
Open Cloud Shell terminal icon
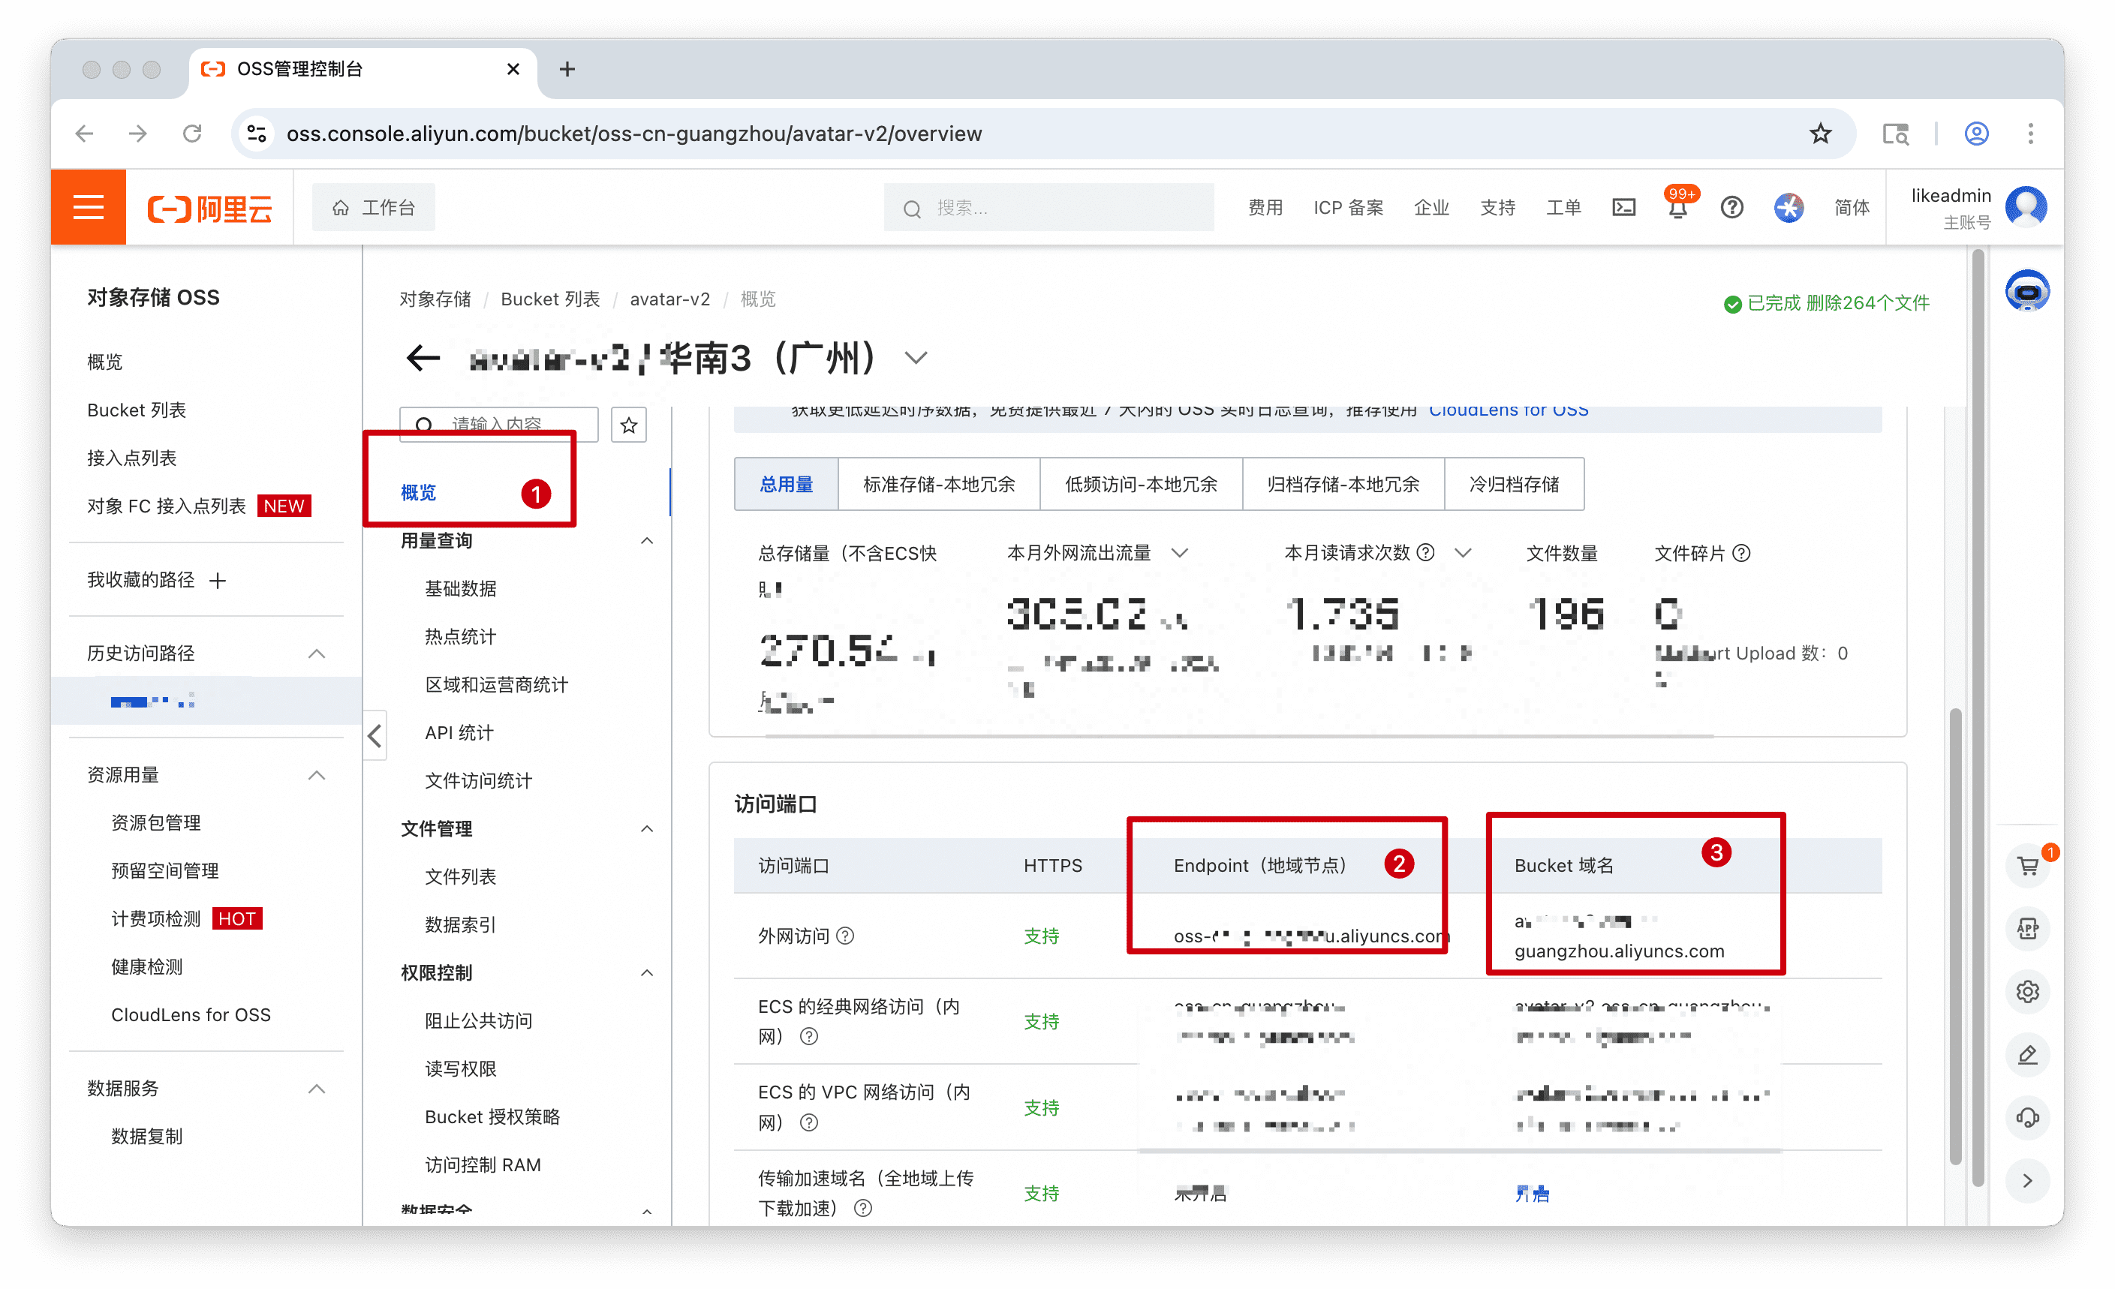pos(1623,207)
